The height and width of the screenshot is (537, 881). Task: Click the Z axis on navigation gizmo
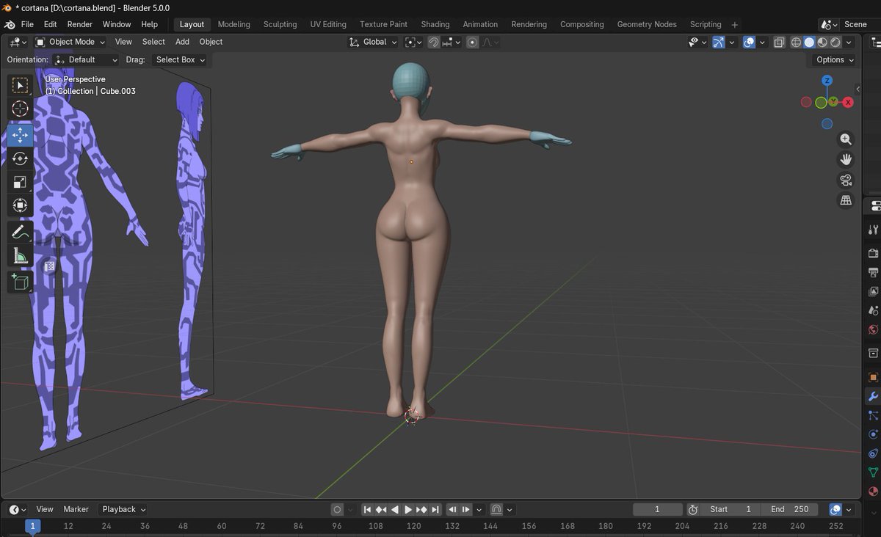click(x=827, y=81)
